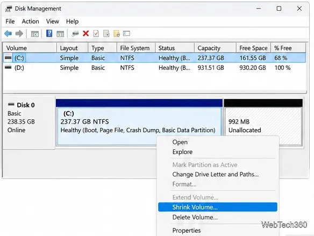This screenshot has height=236, width=314.
Task: Choose Delete Volume from context menu
Action: pos(218,217)
